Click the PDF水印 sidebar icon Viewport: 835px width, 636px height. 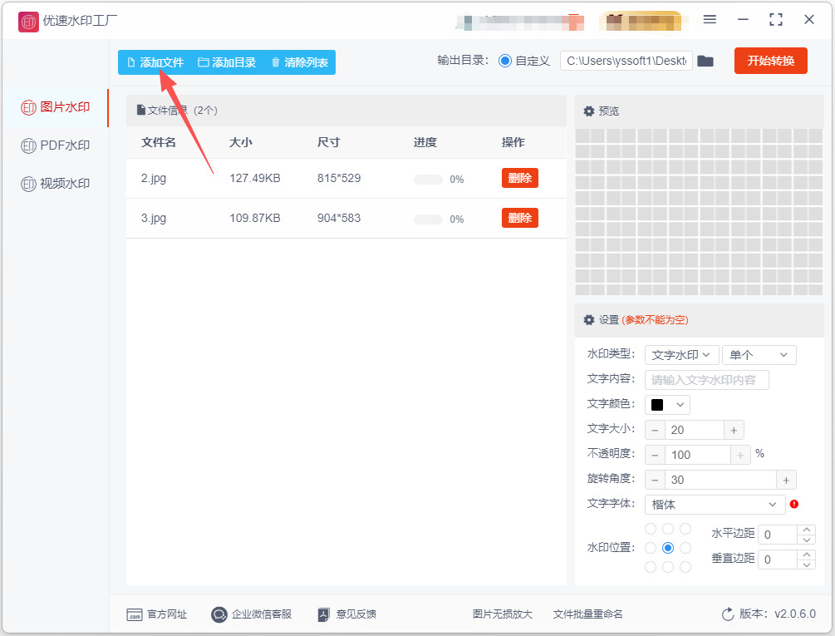coord(28,145)
